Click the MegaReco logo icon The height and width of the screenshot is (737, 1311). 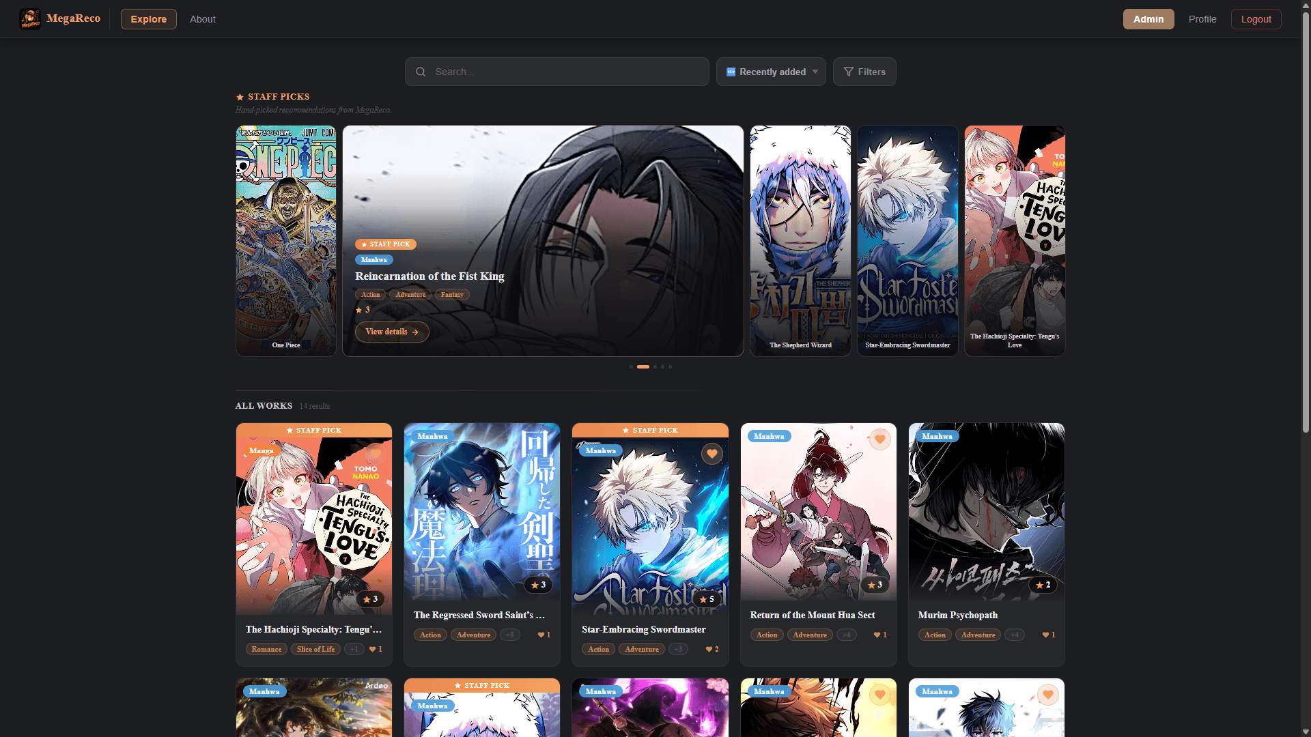[x=30, y=19]
